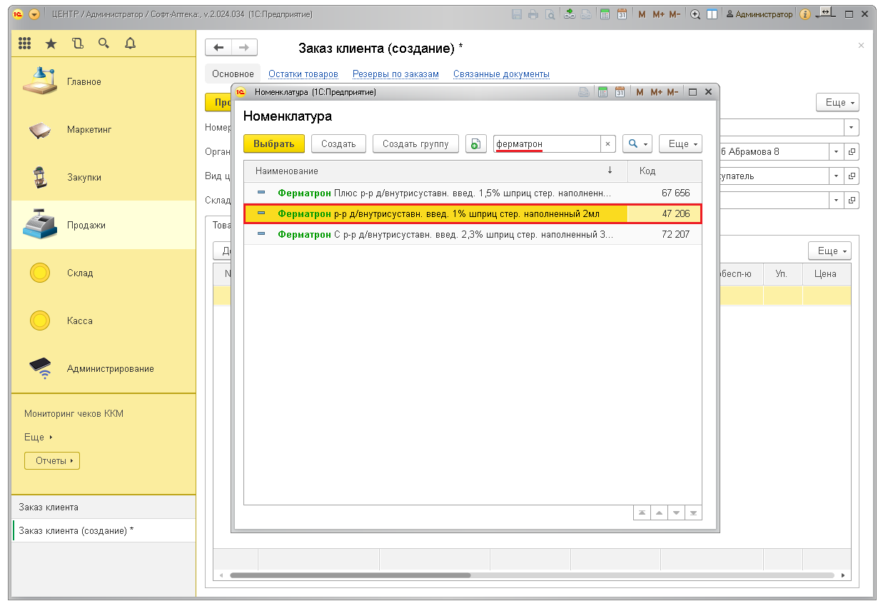Open calculator icon in Номенклатура title bar
This screenshot has width=883, height=606.
(x=602, y=92)
